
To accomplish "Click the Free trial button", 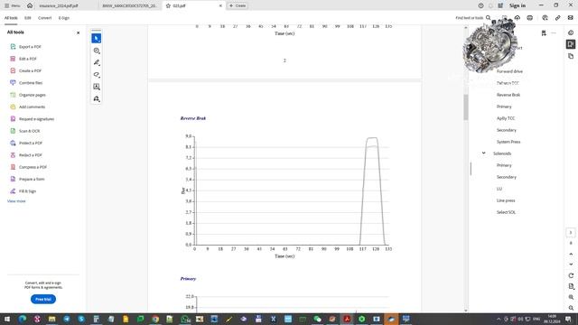I will [43, 299].
